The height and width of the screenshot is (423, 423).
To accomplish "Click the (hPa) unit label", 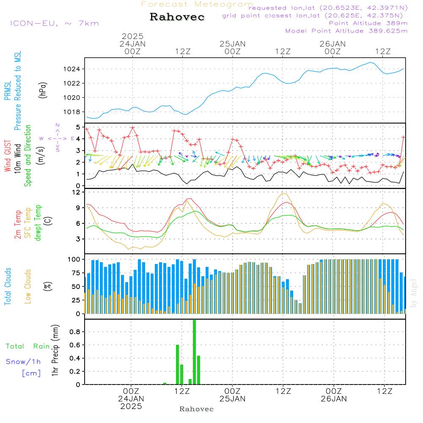I will (43, 90).
